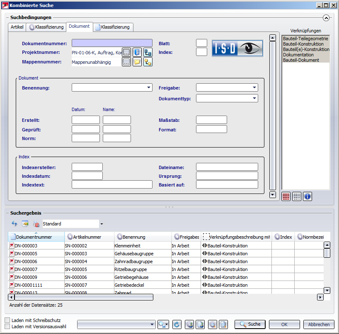Image resolution: width=339 pixels, height=334 pixels.
Task: Toggle Laden mit Versionsauswahl checkbox
Action: 7,327
